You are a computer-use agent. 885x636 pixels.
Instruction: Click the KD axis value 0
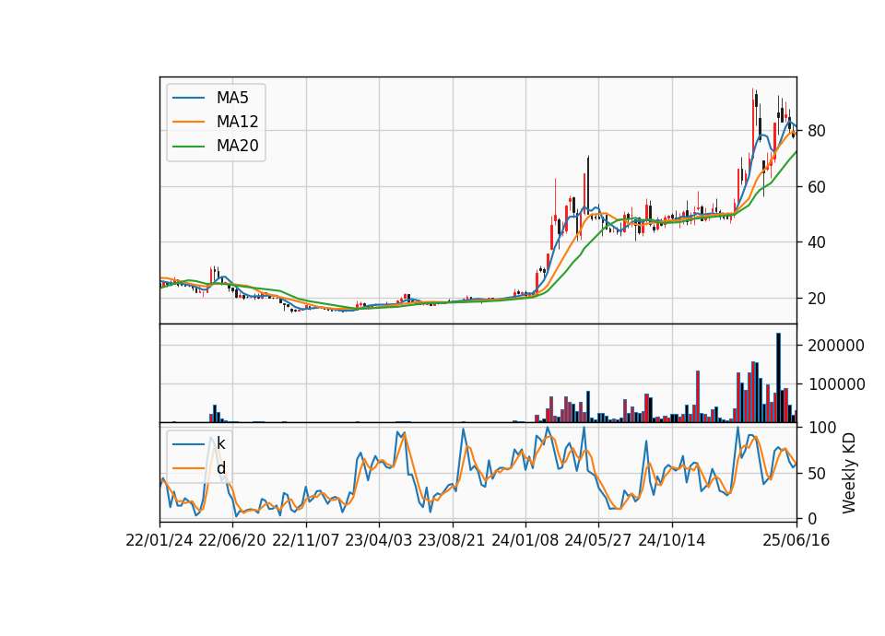click(812, 518)
